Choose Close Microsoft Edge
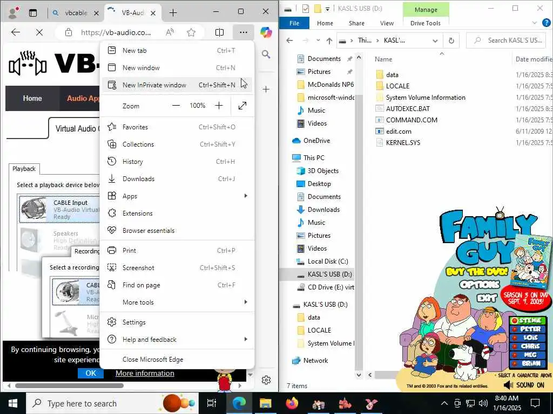553x414 pixels. (x=177, y=360)
